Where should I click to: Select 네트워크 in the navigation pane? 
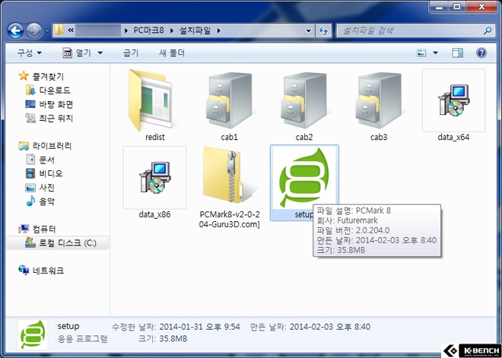click(48, 271)
